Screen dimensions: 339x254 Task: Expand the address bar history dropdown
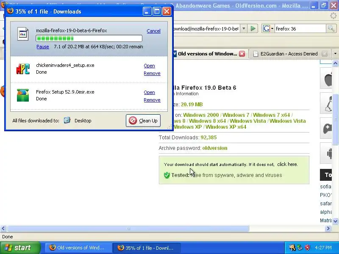coord(244,28)
